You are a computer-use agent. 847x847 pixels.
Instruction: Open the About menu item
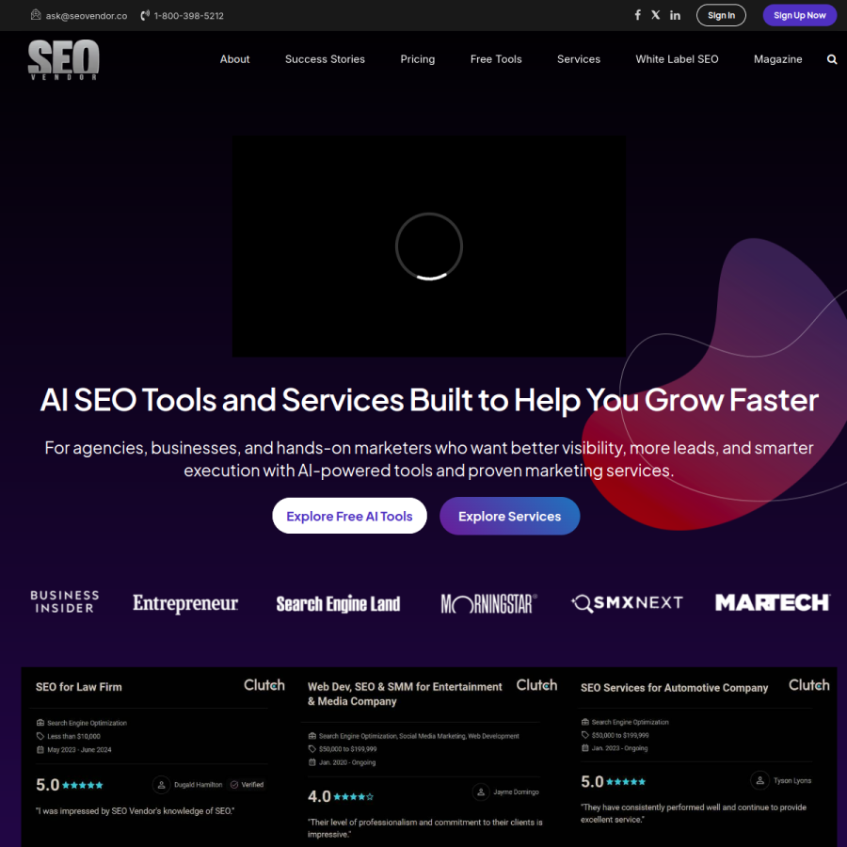coord(234,59)
